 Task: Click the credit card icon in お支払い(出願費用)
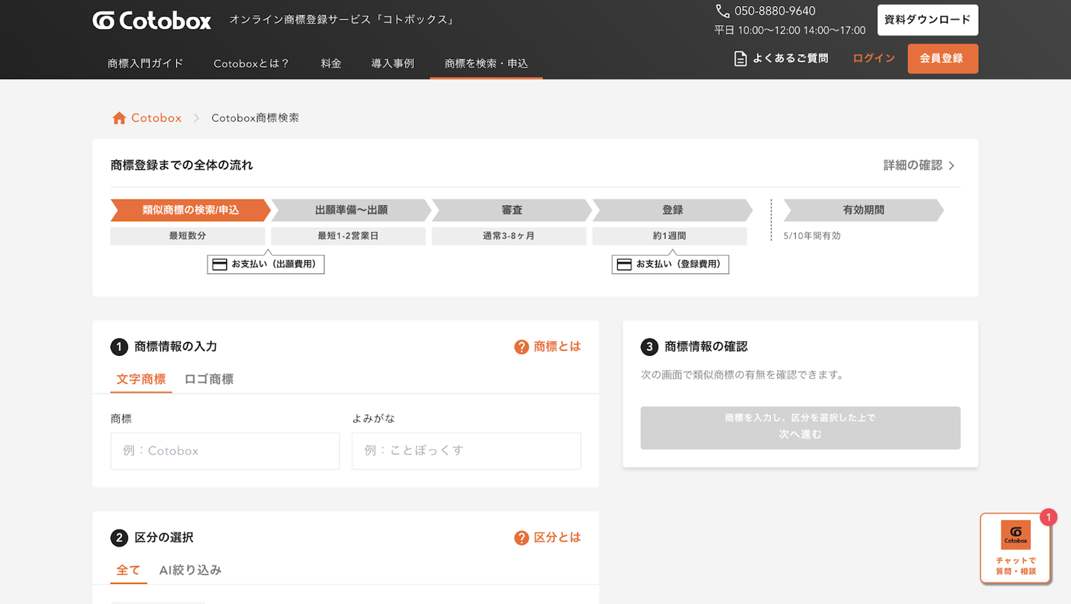point(219,264)
